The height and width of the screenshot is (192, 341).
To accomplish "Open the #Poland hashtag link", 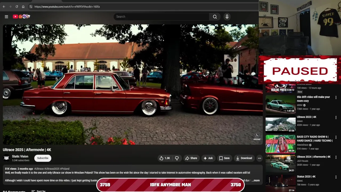I will pos(65,169).
